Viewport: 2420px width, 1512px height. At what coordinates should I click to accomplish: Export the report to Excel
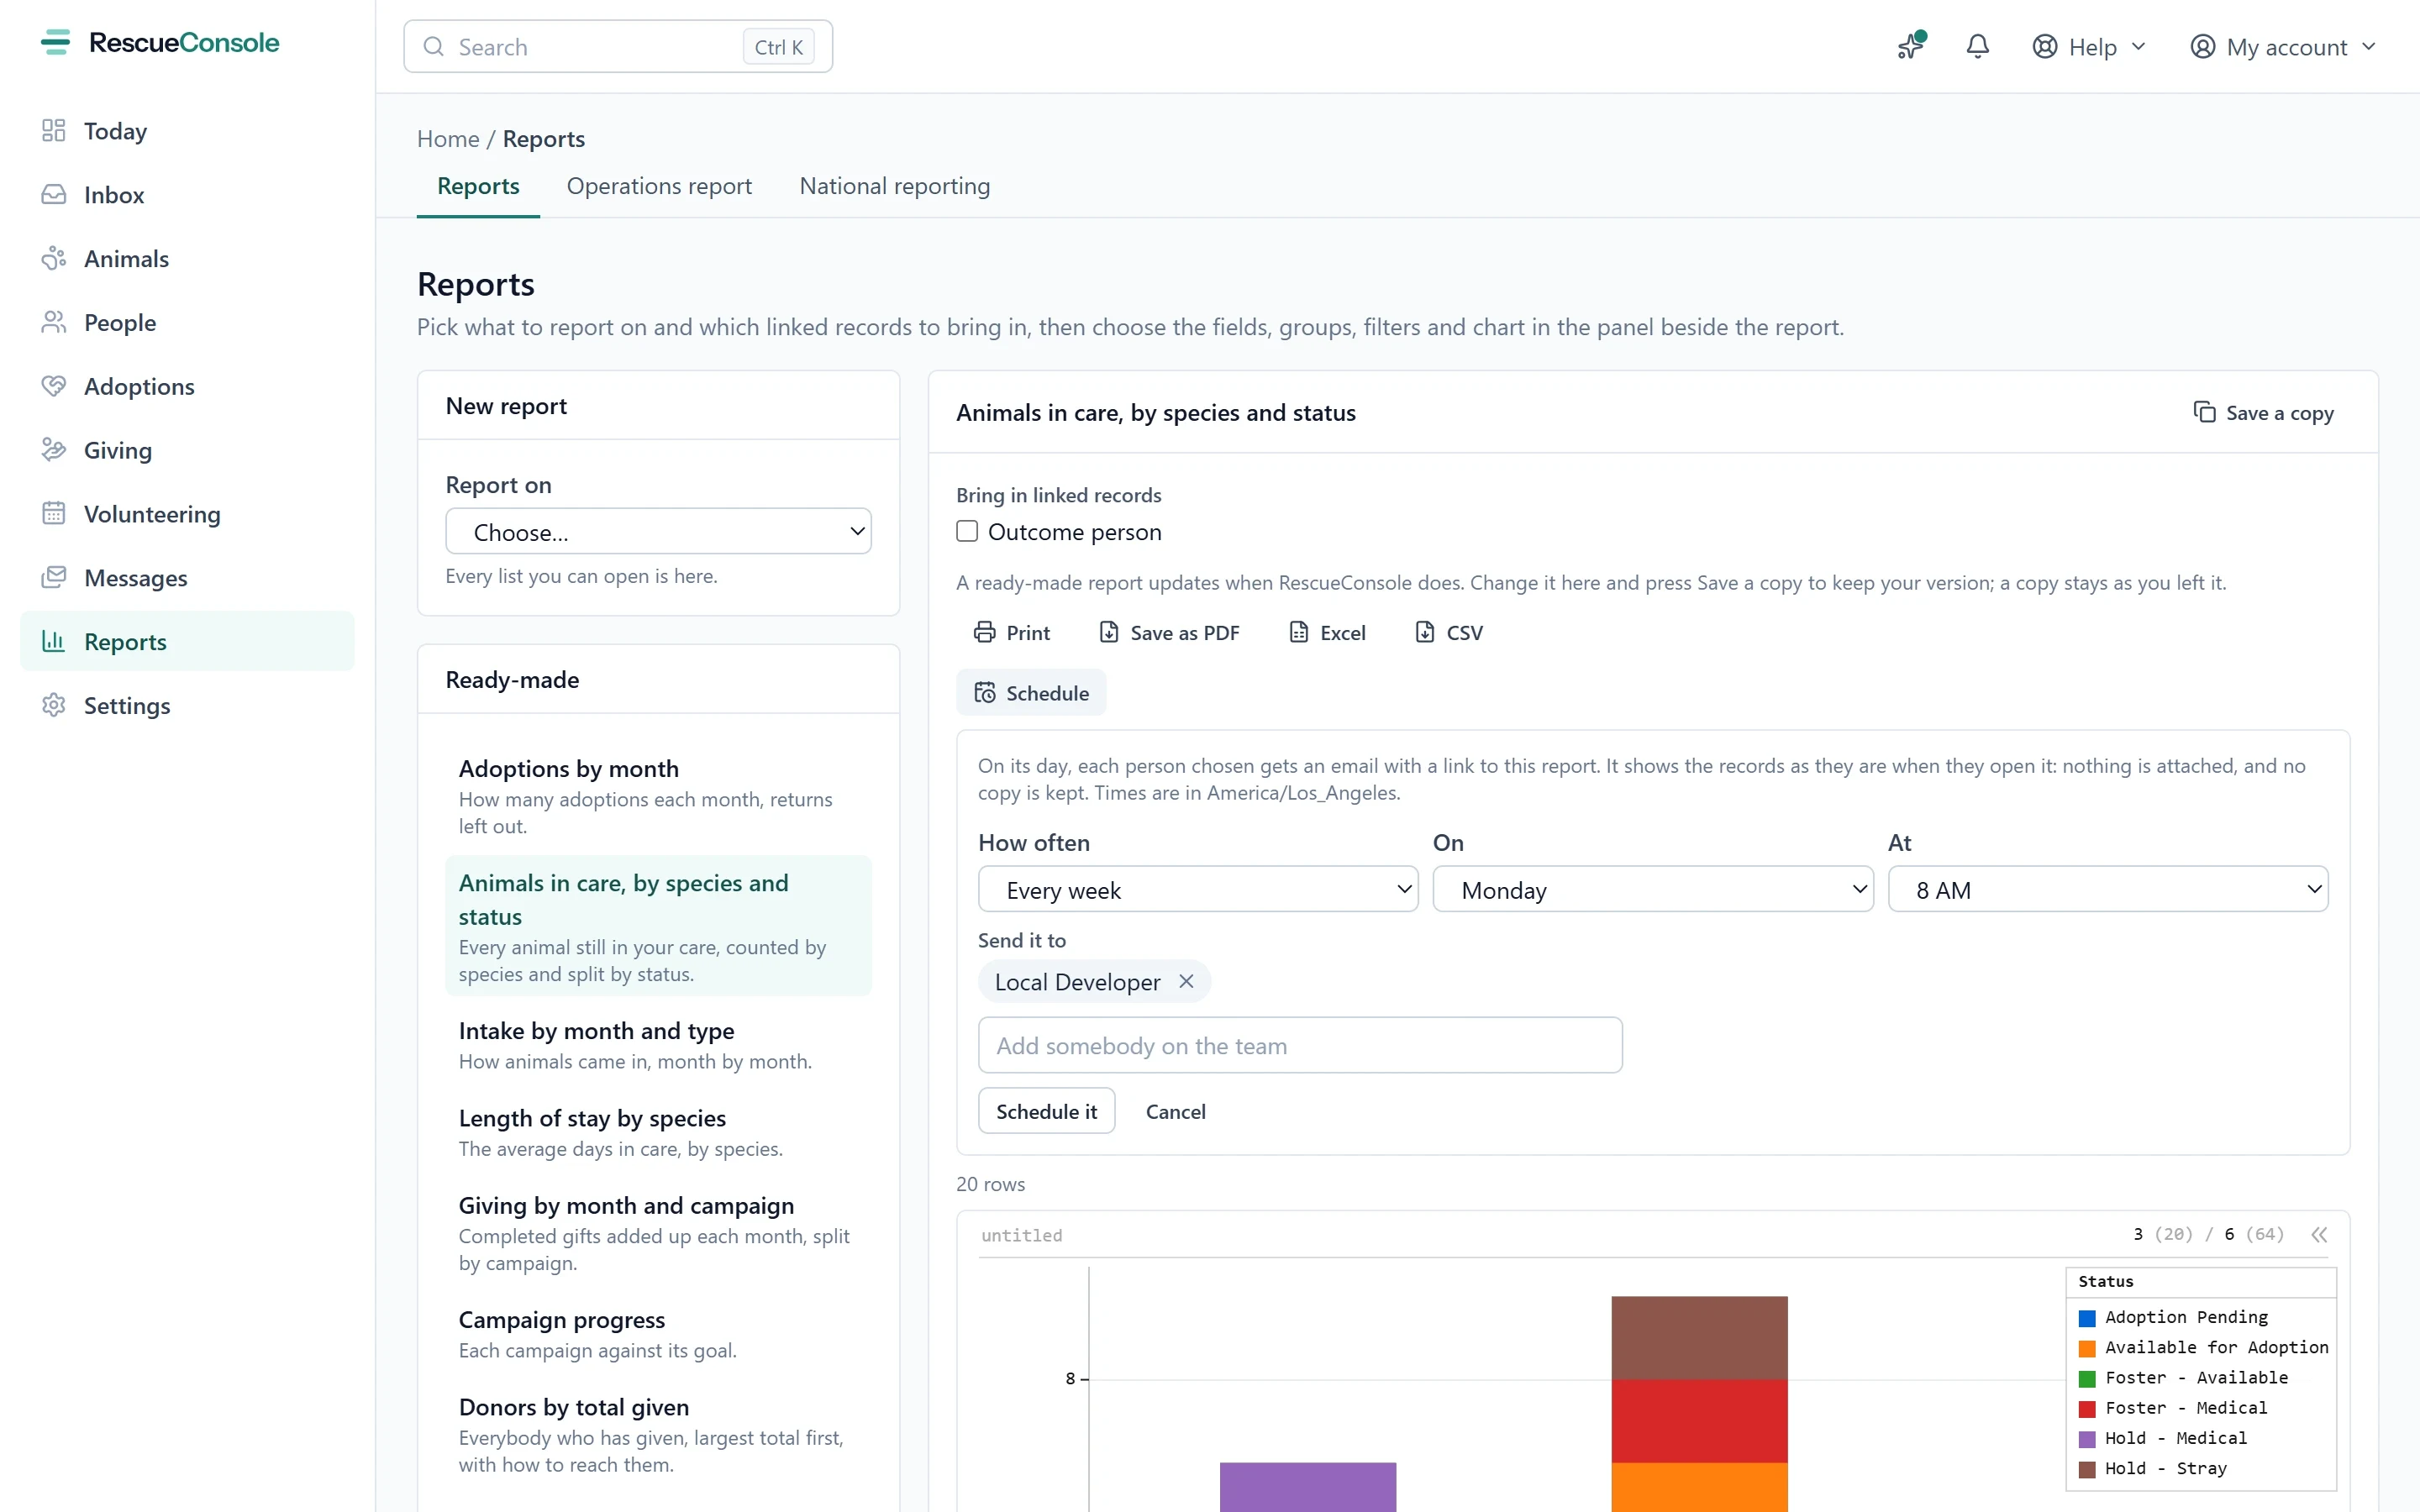[1327, 632]
